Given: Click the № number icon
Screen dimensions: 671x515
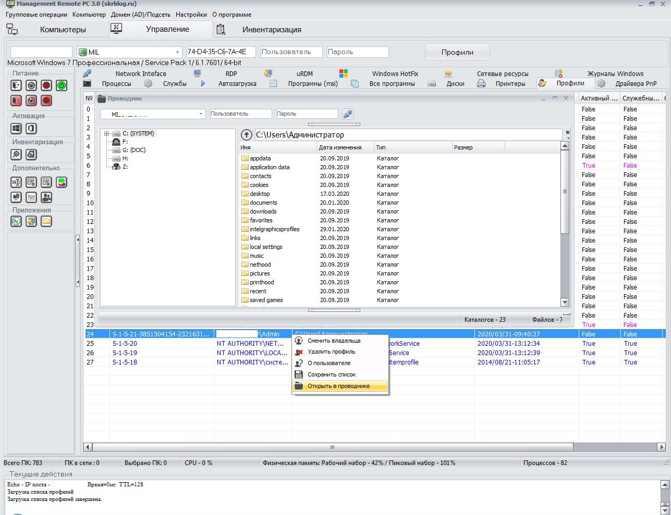Looking at the screenshot, I should (31, 197).
